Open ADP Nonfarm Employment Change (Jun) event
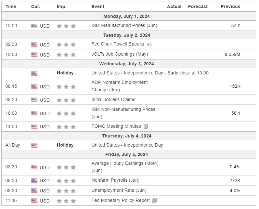The width and height of the screenshot is (259, 209). point(120,86)
